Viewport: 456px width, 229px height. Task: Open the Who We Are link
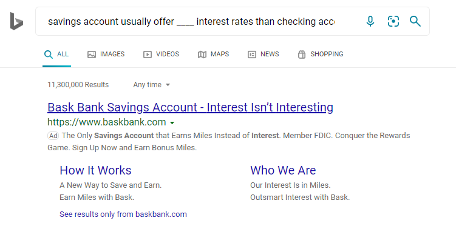[x=283, y=170]
